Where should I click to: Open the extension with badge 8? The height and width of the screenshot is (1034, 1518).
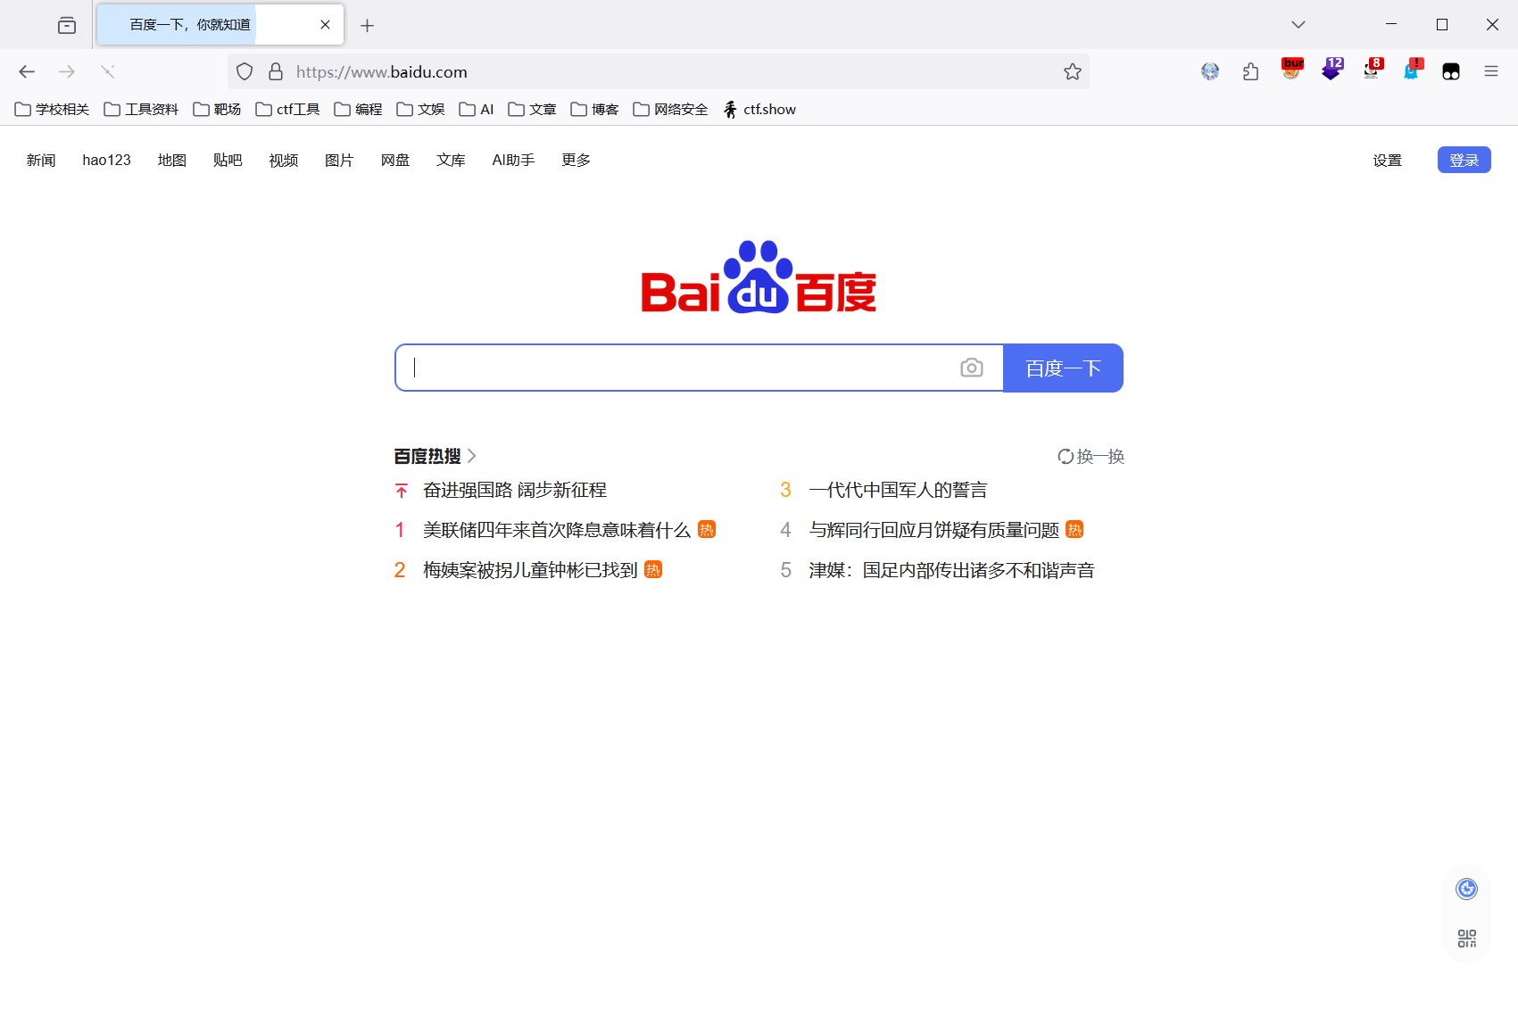[x=1372, y=70]
